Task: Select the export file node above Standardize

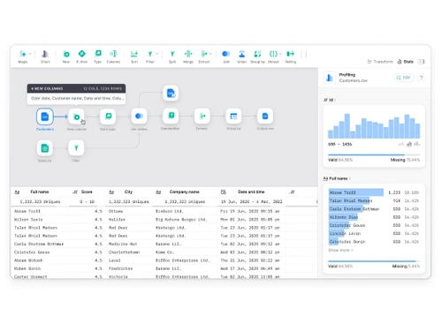Action: point(171,94)
